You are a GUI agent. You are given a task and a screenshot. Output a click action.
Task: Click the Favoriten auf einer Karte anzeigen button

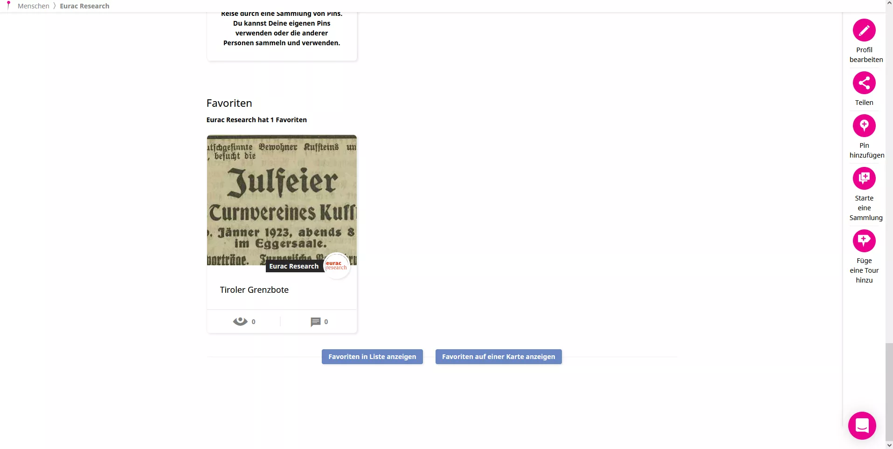coord(498,357)
